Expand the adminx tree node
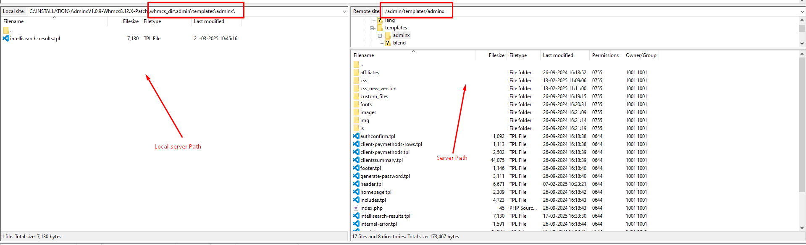 [380, 36]
